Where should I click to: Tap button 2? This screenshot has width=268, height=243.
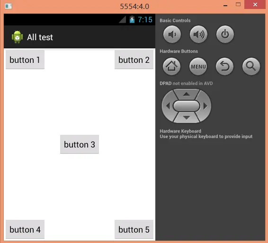(x=134, y=60)
